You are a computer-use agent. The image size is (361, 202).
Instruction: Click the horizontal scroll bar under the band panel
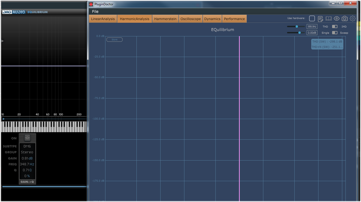click(x=44, y=186)
